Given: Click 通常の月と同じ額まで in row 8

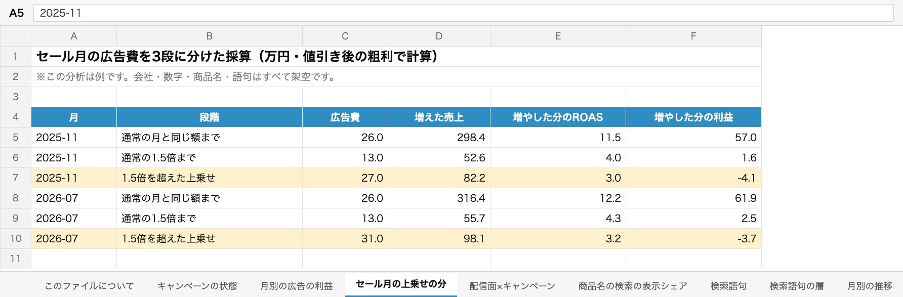Looking at the screenshot, I should [x=210, y=198].
